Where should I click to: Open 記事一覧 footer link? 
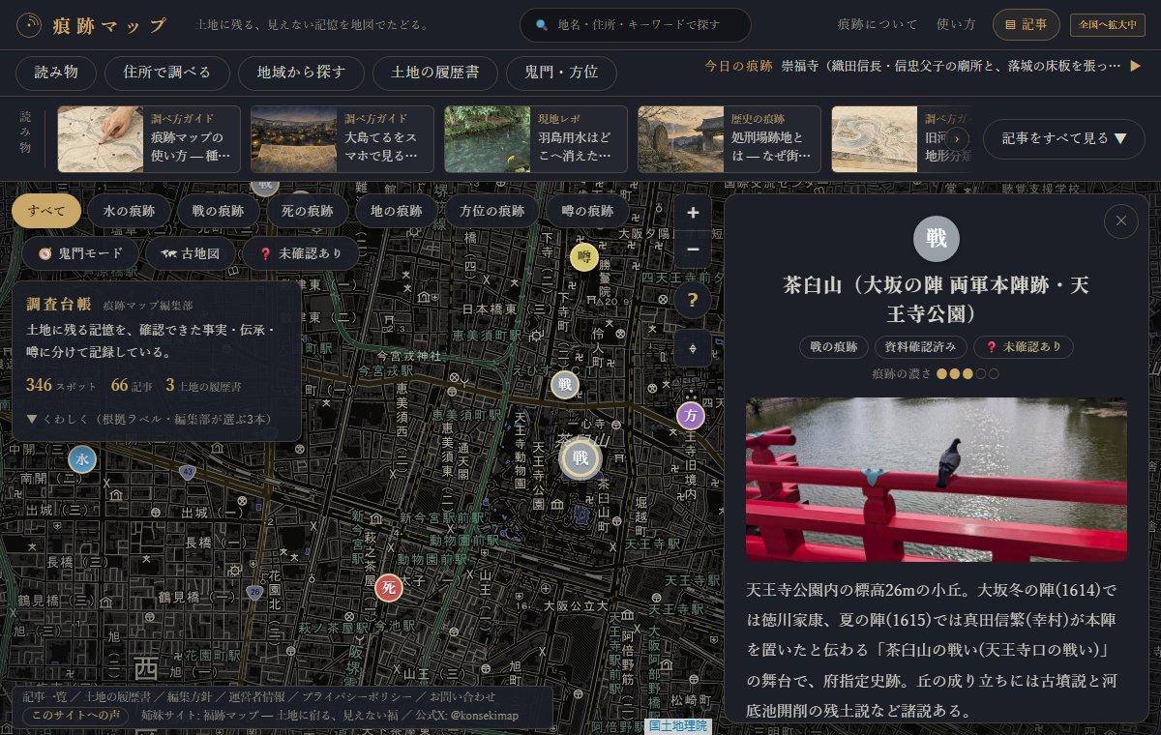[46, 696]
